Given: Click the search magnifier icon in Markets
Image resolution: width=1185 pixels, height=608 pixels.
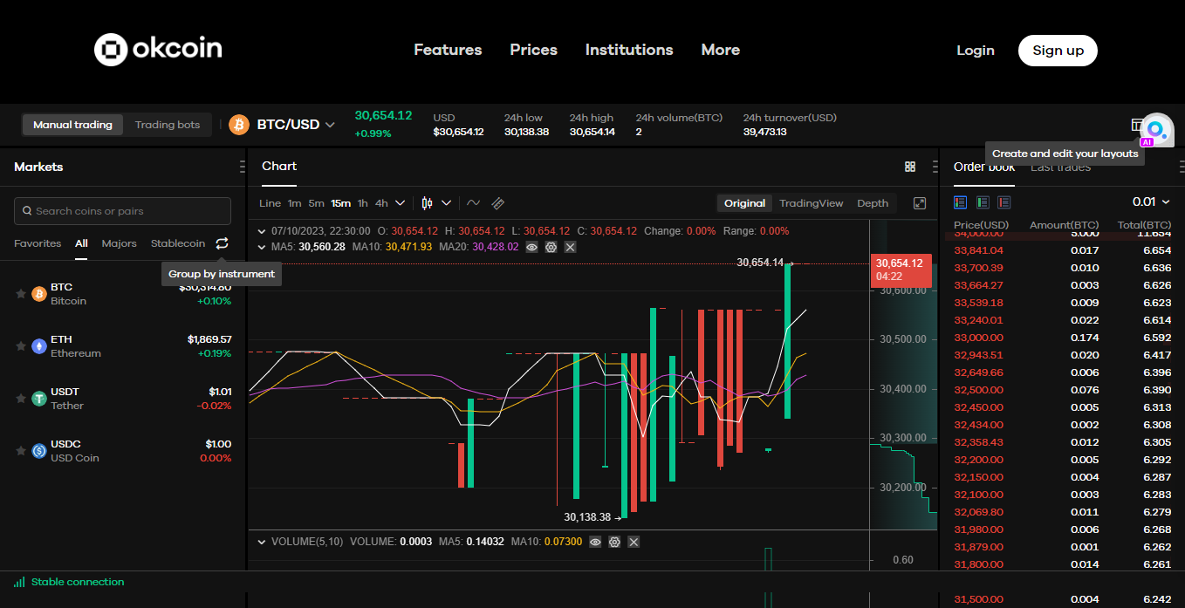Looking at the screenshot, I should click(x=27, y=211).
